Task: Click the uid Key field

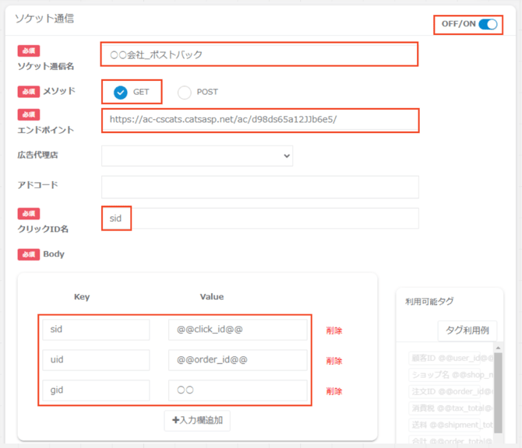Action: (x=96, y=360)
